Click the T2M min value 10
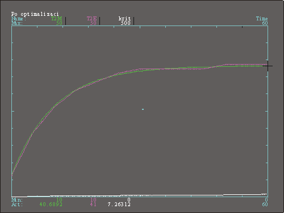This screenshot has width=284, height=213. coord(59,200)
